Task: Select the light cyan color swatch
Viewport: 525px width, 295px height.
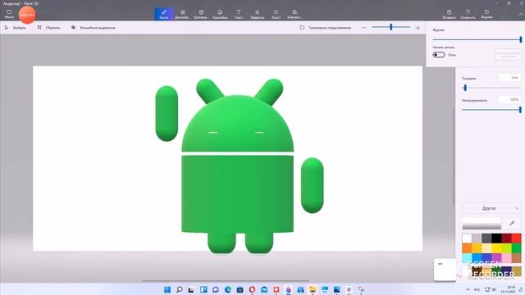Action: point(467,258)
